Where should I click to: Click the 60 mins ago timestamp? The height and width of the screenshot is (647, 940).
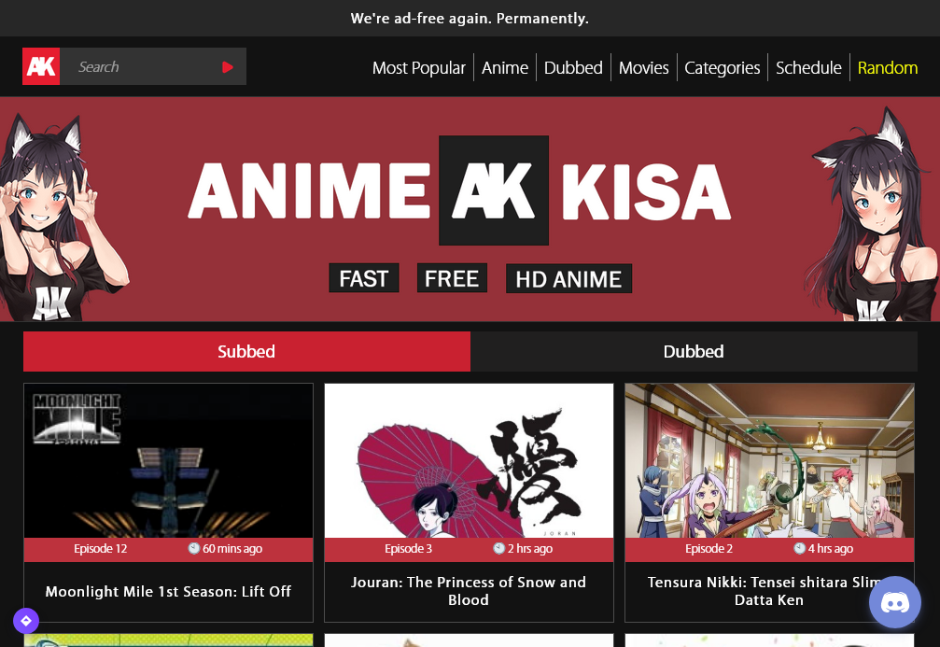232,549
